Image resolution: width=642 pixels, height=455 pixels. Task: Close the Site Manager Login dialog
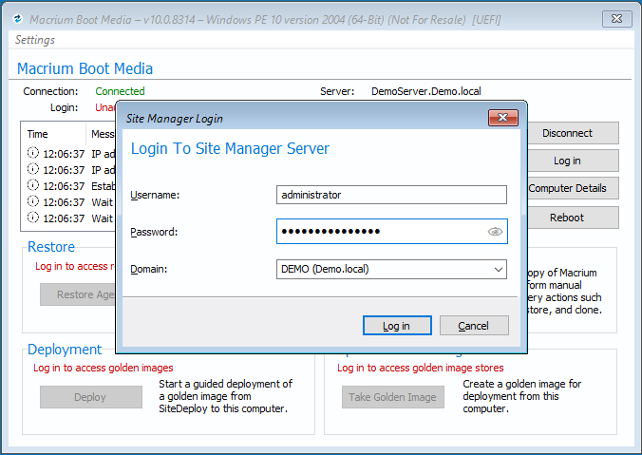[502, 118]
